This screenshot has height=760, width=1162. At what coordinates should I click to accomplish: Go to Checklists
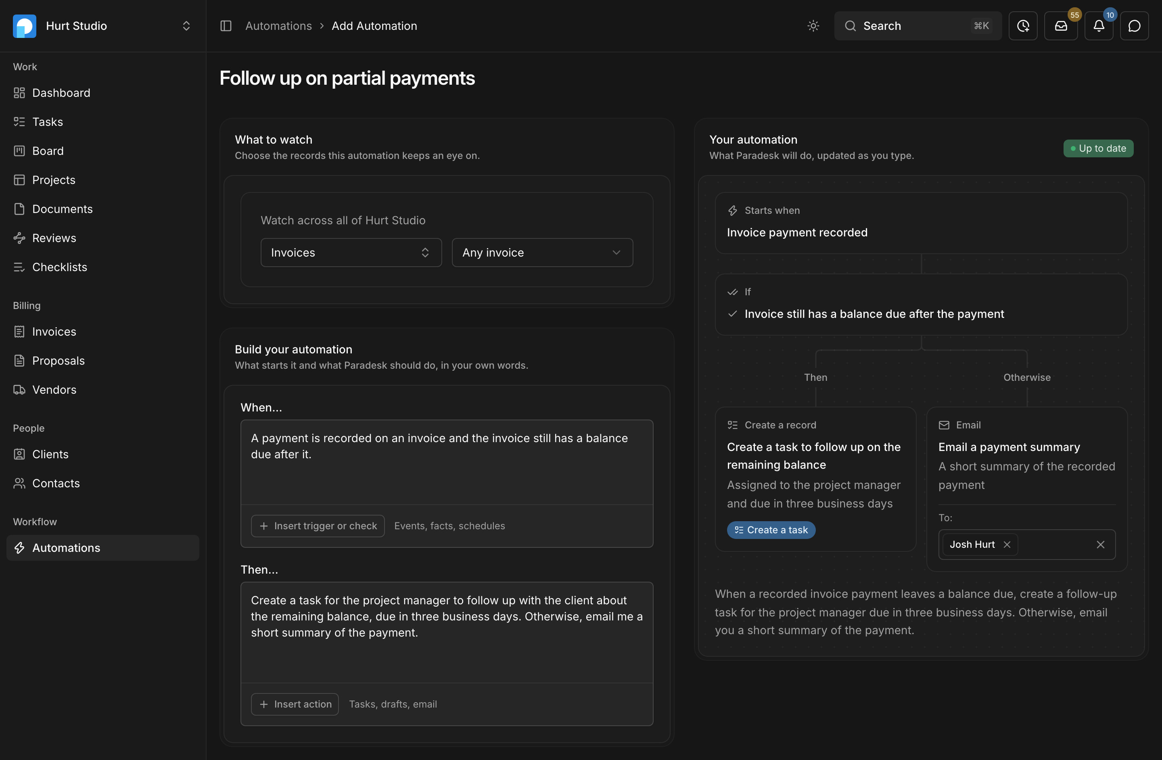click(102, 267)
